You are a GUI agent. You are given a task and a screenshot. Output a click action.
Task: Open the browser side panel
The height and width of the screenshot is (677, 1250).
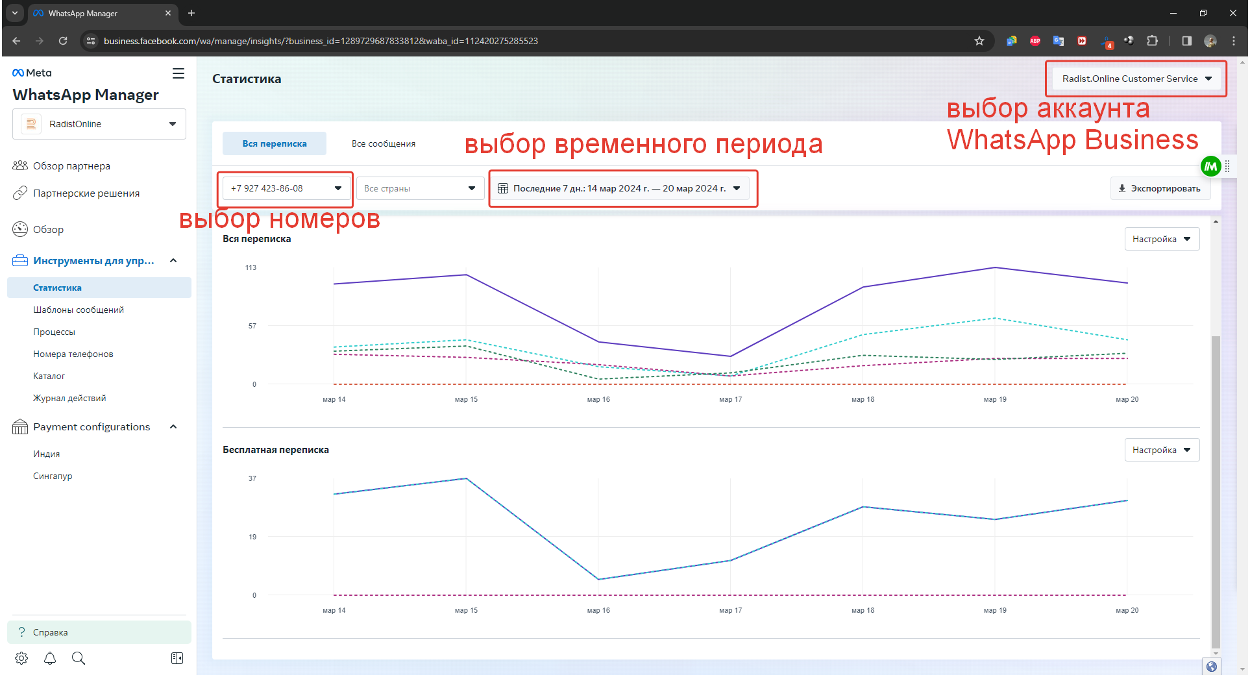click(1187, 41)
